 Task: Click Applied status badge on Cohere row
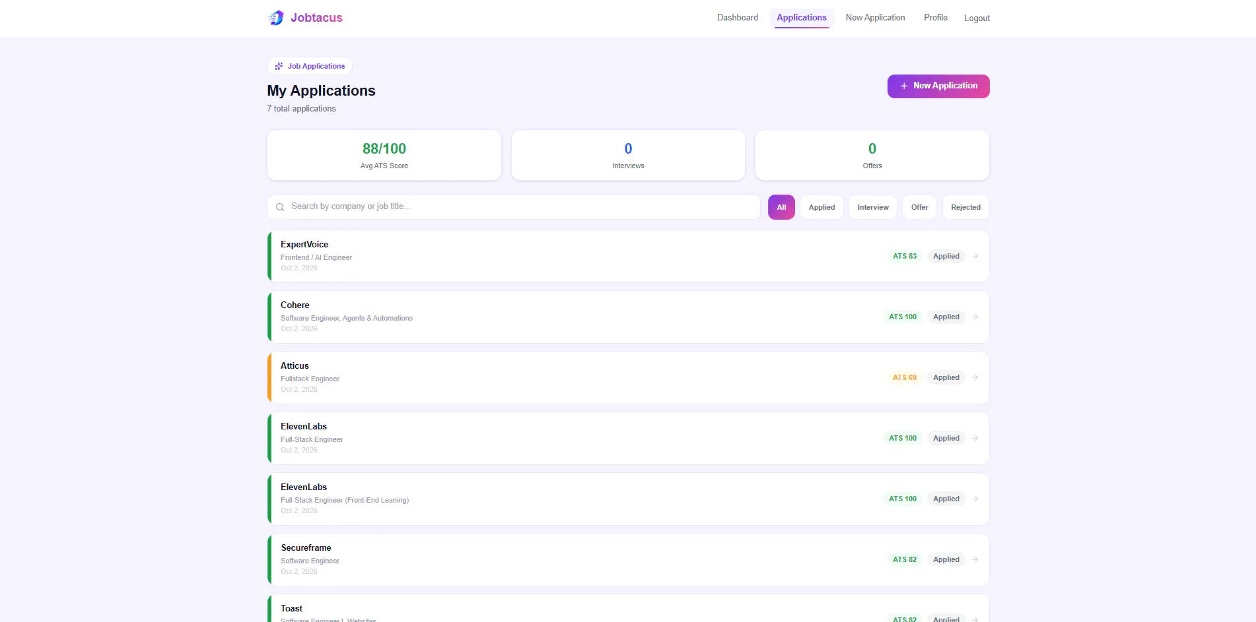point(946,317)
